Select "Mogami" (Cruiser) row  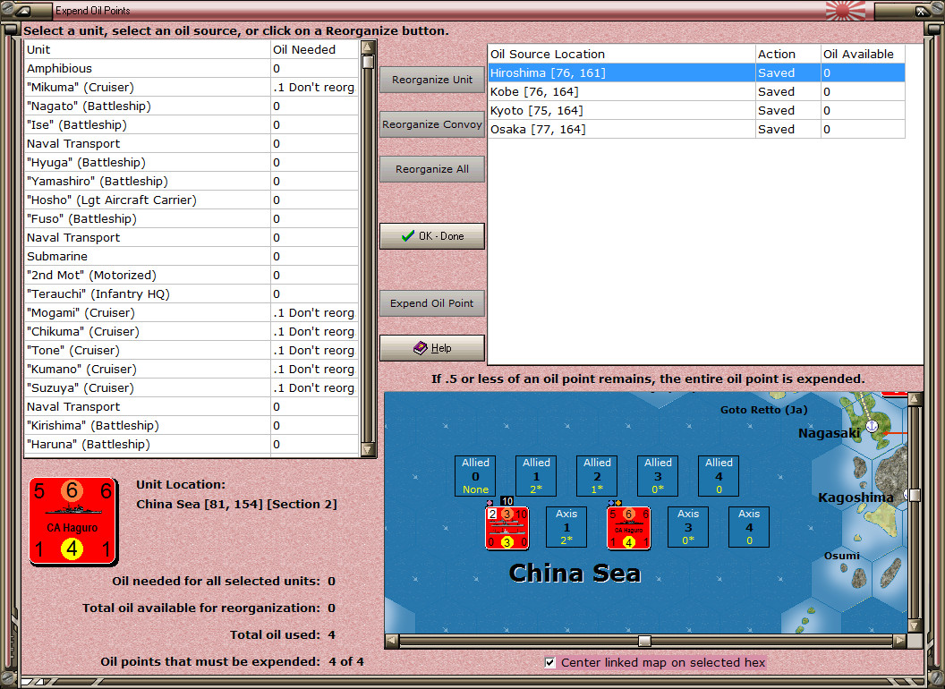[191, 313]
